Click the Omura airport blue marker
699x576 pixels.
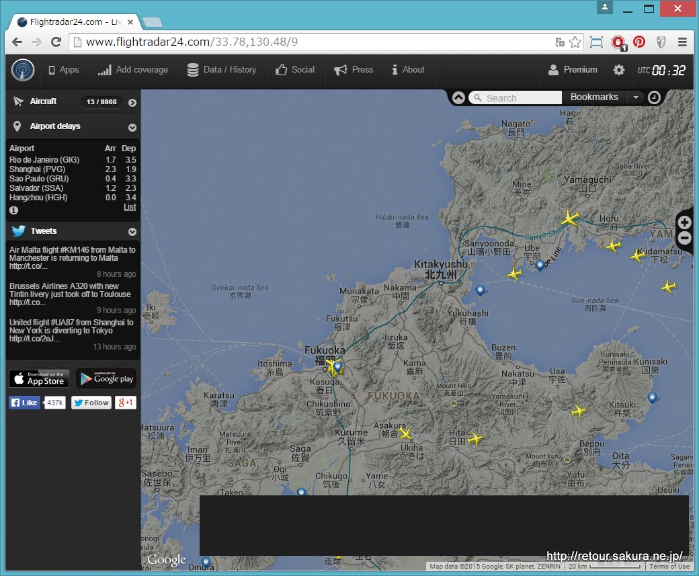click(206, 562)
